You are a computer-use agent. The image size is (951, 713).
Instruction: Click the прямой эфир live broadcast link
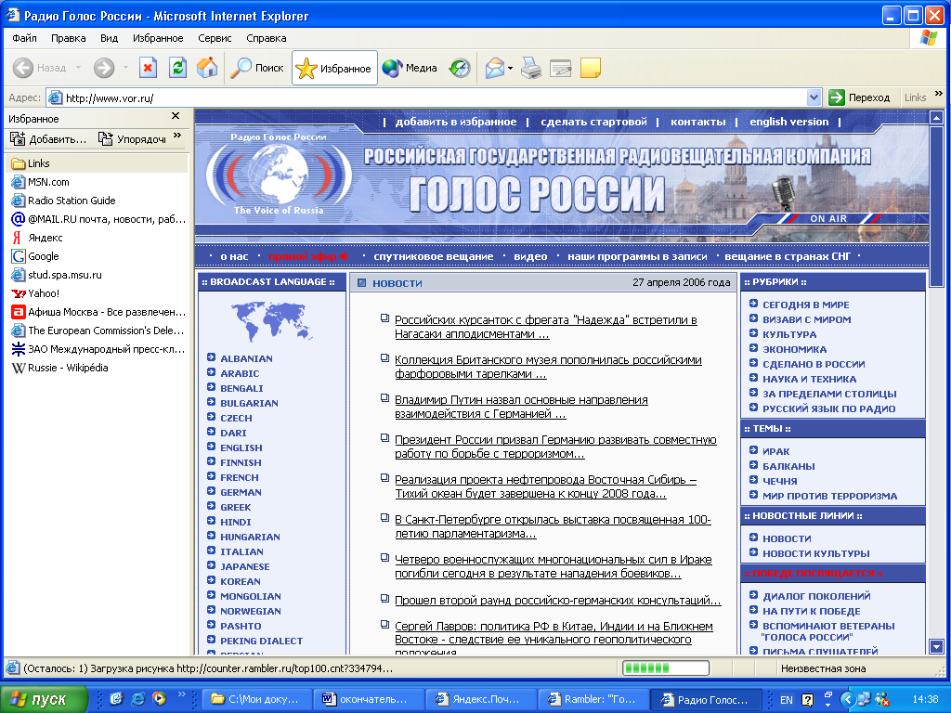pyautogui.click(x=308, y=256)
